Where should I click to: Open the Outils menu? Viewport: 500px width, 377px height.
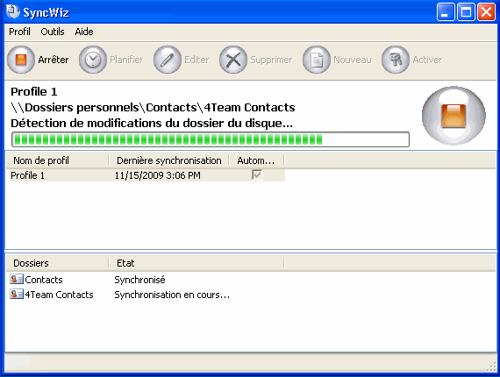(x=53, y=32)
